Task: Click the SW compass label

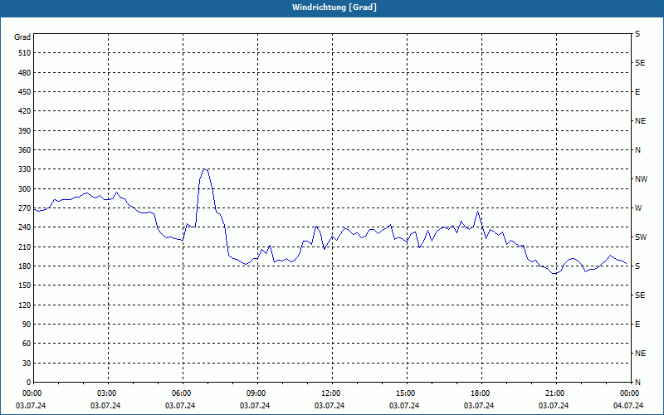Action: (641, 237)
